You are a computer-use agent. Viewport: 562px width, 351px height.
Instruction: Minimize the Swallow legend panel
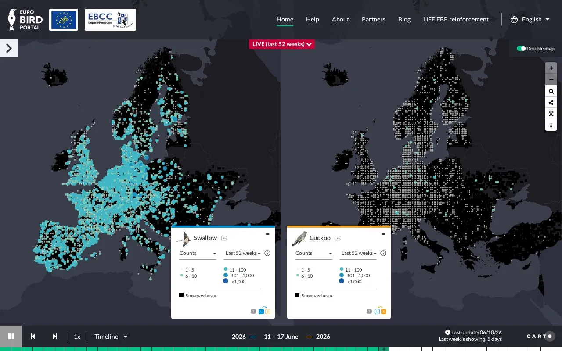267,234
